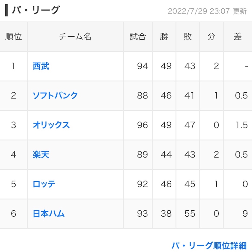252x252 pixels.
Task: Open the ソフトバンク team link
Action: [x=55, y=96]
